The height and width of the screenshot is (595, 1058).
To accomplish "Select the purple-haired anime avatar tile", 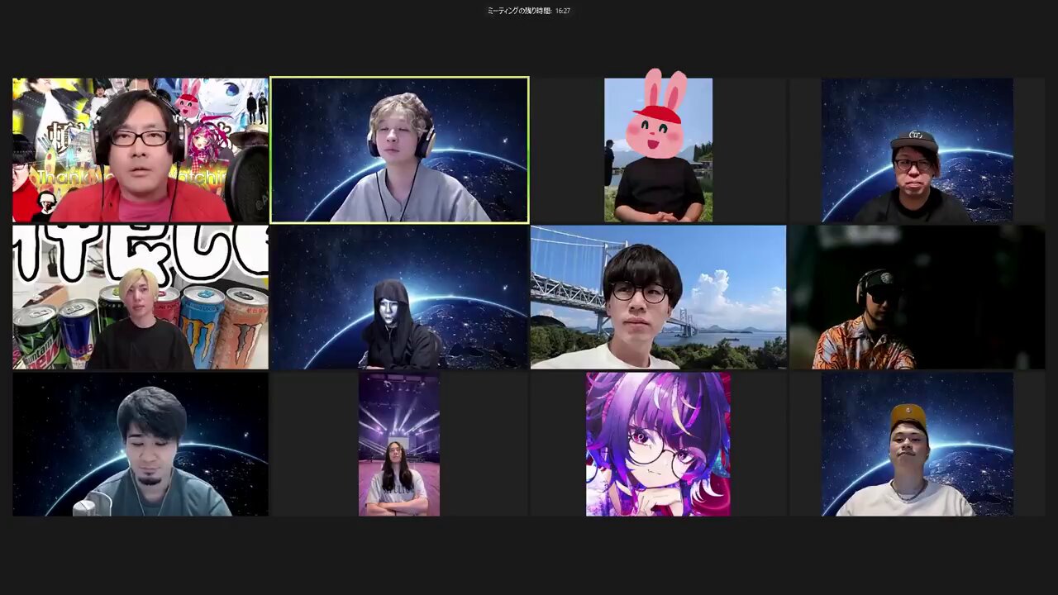I will coord(658,445).
